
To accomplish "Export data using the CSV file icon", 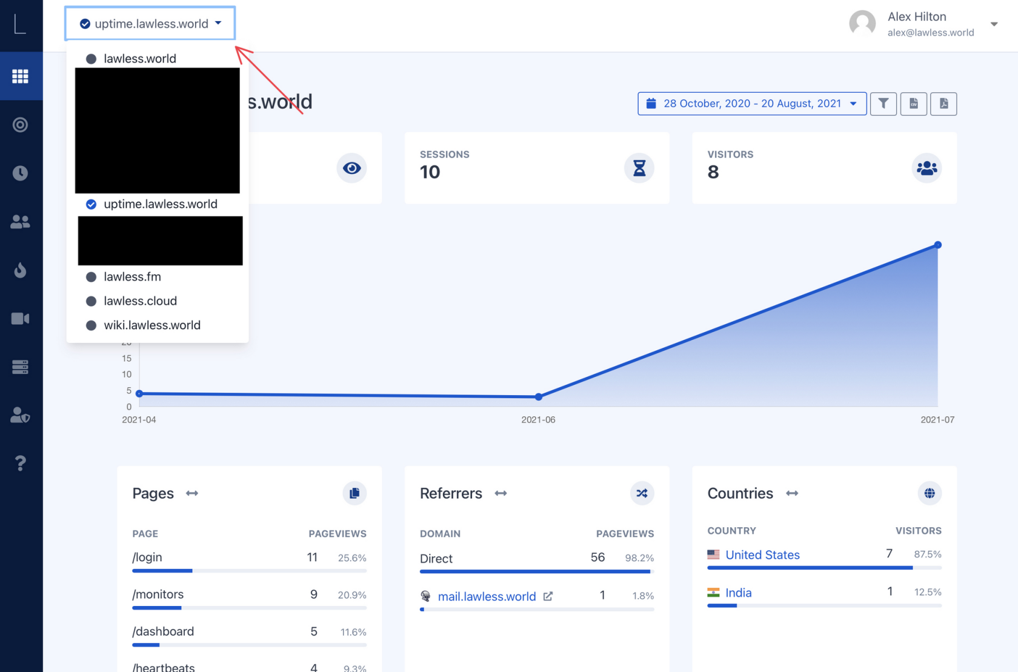I will coord(913,104).
